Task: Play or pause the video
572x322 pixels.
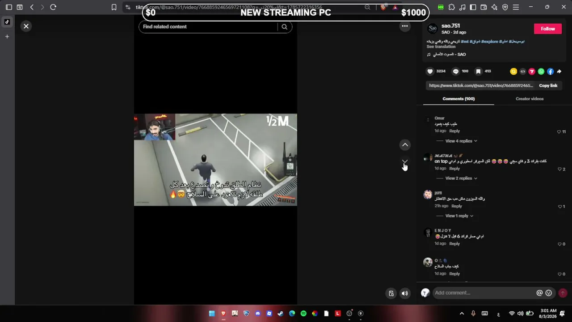Action: click(x=215, y=160)
